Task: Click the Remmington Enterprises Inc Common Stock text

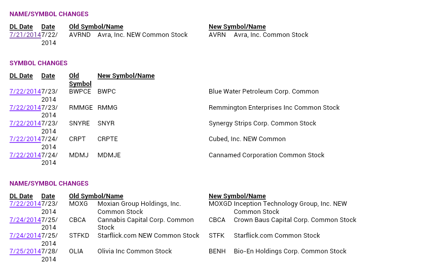Action: (x=274, y=108)
